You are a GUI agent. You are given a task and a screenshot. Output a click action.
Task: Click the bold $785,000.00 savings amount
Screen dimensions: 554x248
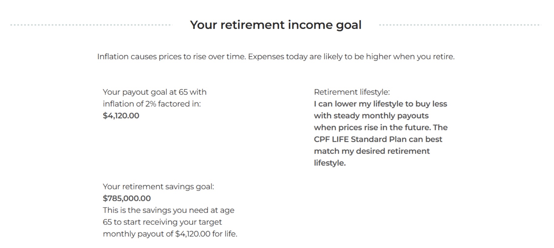click(x=127, y=198)
